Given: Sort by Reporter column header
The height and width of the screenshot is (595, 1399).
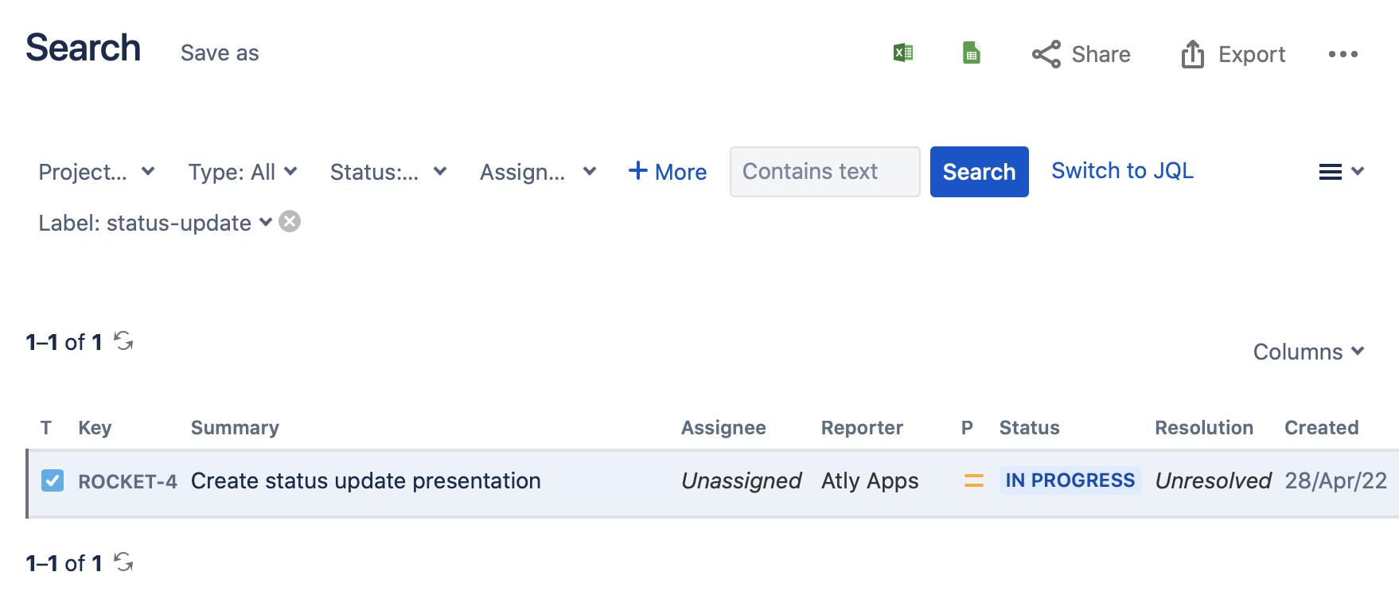Looking at the screenshot, I should pos(862,428).
